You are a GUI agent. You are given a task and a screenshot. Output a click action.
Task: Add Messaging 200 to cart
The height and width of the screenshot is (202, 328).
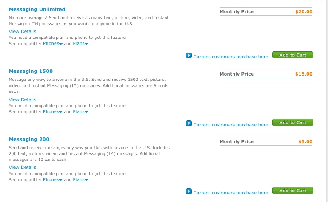[x=292, y=191]
